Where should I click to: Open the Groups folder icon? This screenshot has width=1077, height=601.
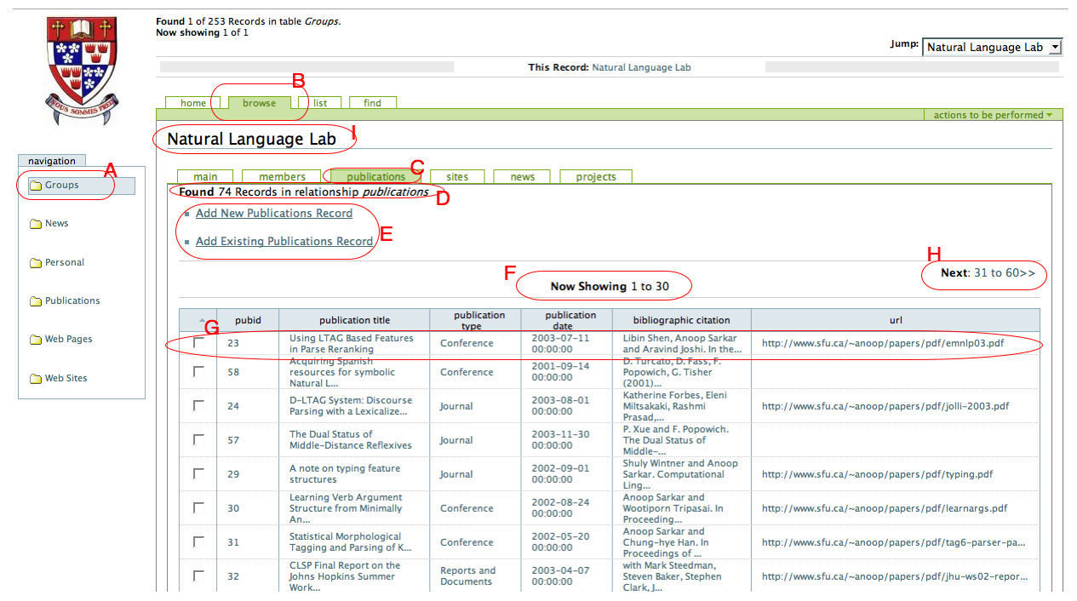pyautogui.click(x=36, y=186)
